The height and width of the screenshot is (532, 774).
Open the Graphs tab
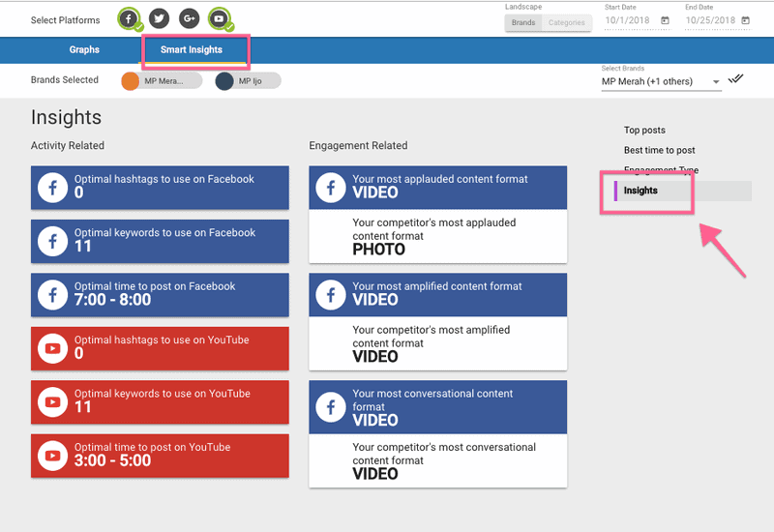84,50
